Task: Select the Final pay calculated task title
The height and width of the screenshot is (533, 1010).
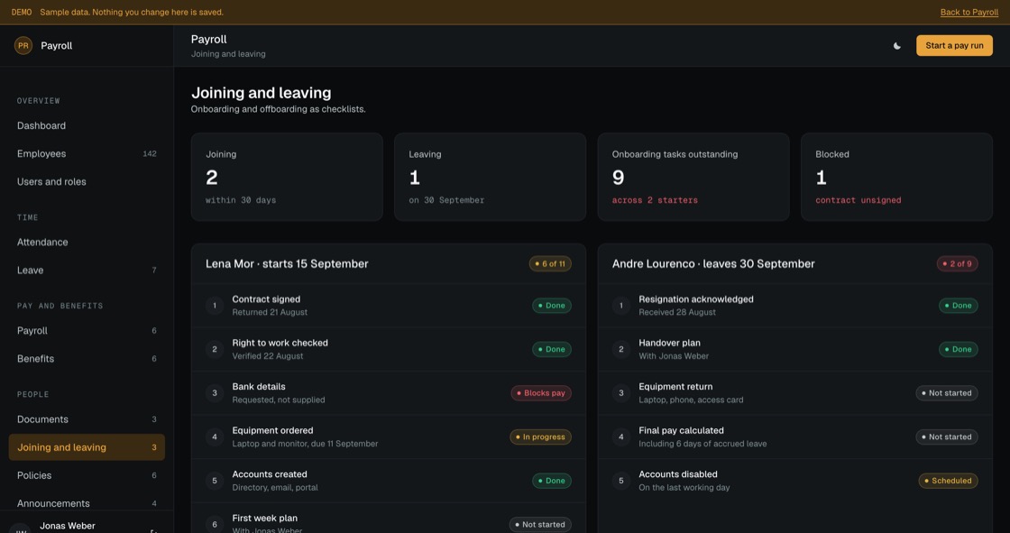Action: [682, 430]
